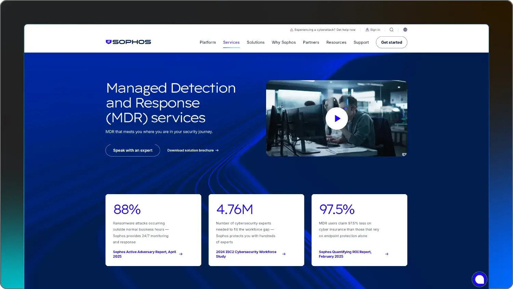
Task: Open the Sophos Active Adversary Report link
Action: (145, 254)
